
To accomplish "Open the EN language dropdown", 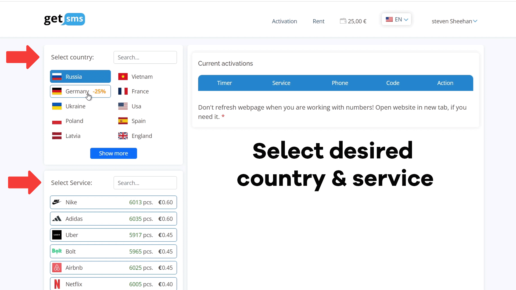I will coord(396,19).
